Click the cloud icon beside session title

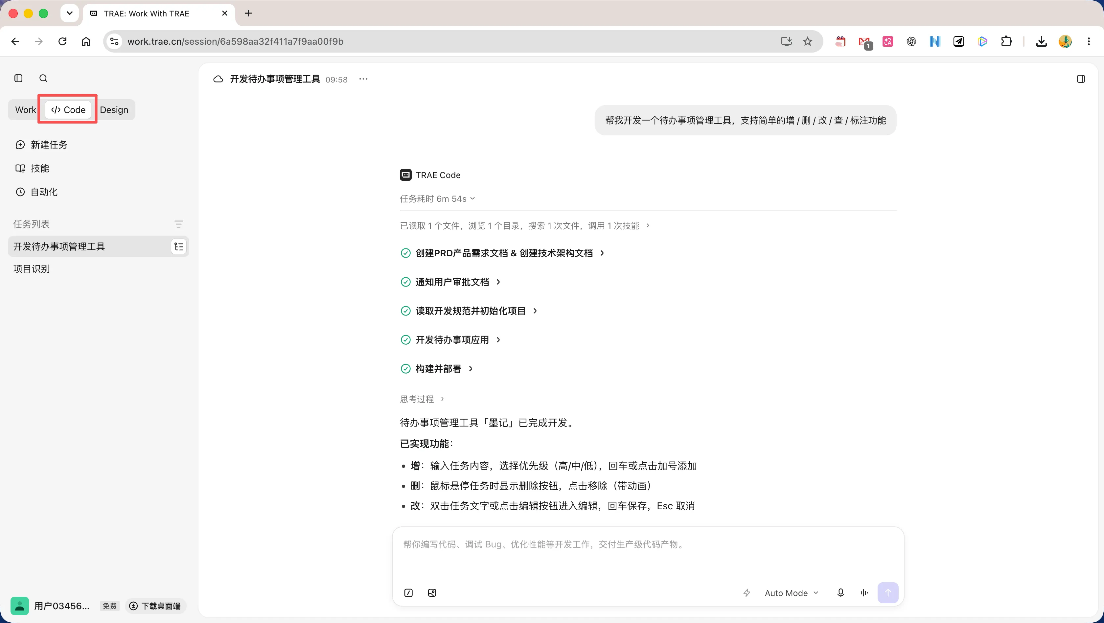218,79
